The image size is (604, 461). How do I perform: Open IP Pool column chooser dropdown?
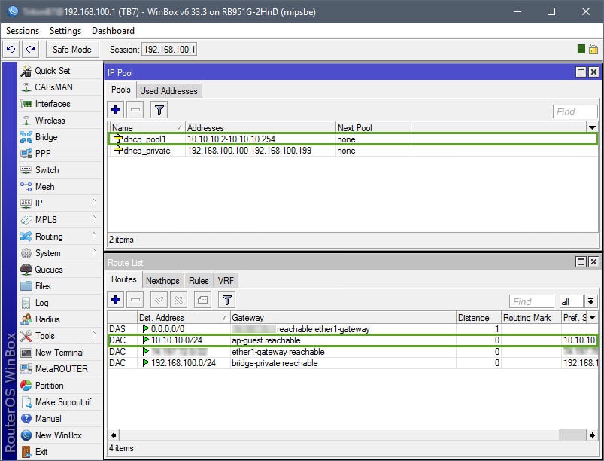pyautogui.click(x=592, y=127)
